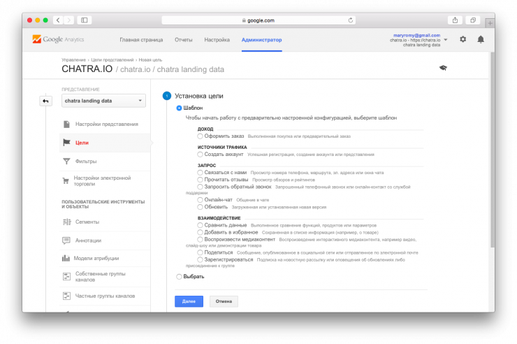517x344 pixels.
Task: Switch to the Отчеты tab
Action: (x=184, y=40)
